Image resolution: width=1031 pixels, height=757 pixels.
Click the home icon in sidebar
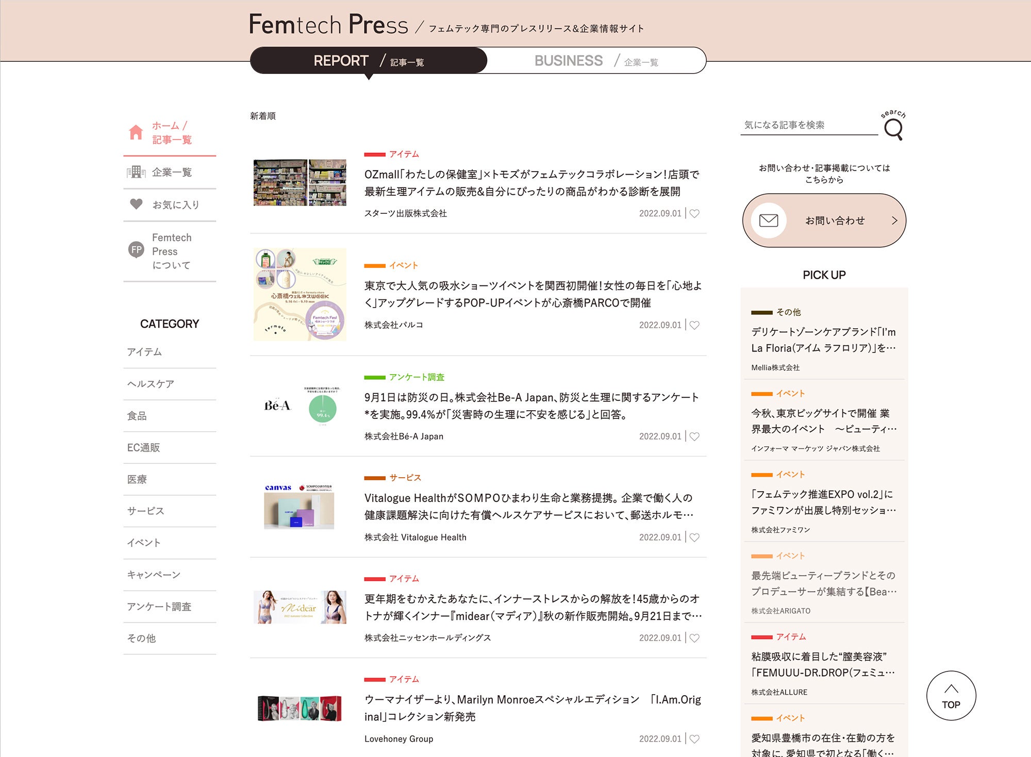pos(136,132)
